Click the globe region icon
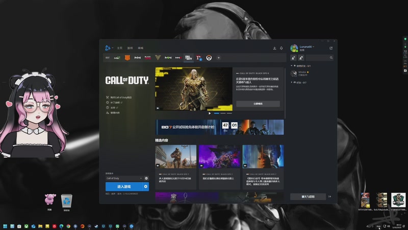This screenshot has width=408, height=230. [146, 178]
